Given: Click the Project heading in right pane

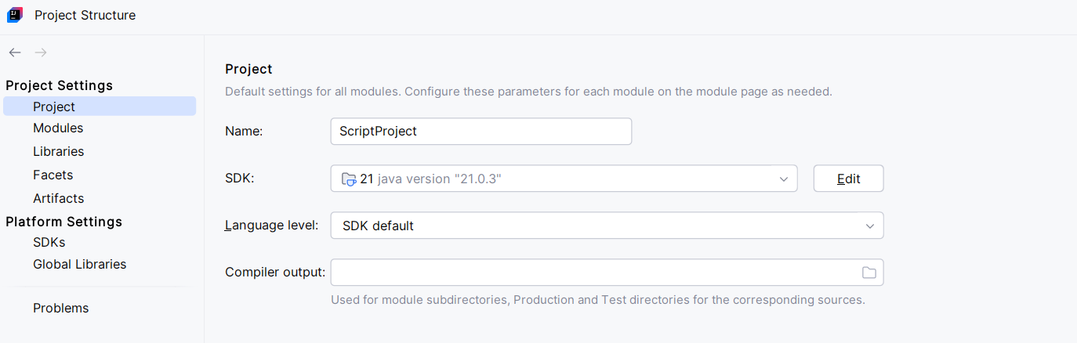Looking at the screenshot, I should [x=248, y=69].
